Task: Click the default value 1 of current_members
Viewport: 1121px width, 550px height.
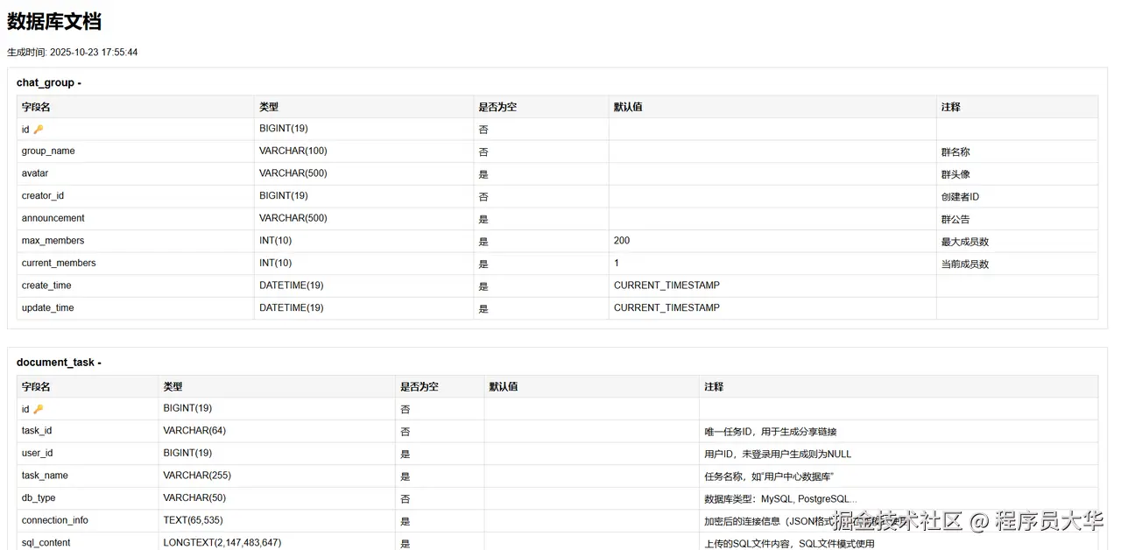Action: pos(617,264)
